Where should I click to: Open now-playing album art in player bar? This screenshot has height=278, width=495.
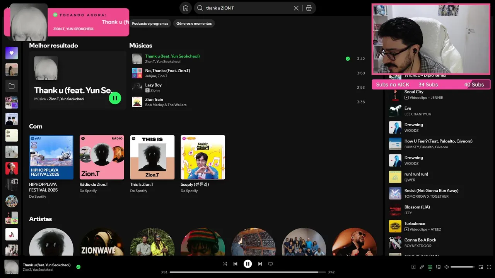coord(12,267)
